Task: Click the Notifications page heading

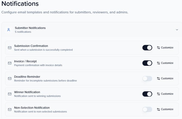Action: coord(20,4)
